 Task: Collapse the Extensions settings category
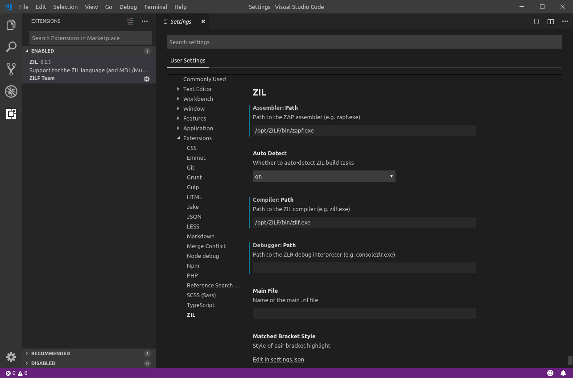click(178, 138)
